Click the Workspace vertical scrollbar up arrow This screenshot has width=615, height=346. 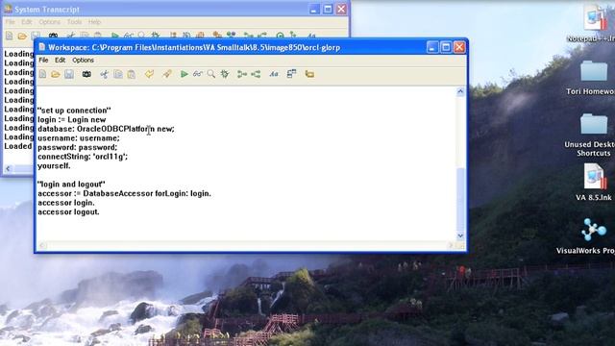pos(460,92)
